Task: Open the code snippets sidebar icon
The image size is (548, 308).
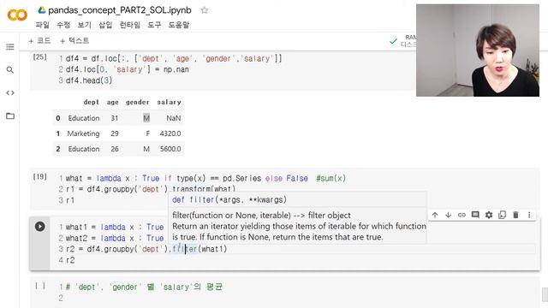Action: tap(10, 93)
